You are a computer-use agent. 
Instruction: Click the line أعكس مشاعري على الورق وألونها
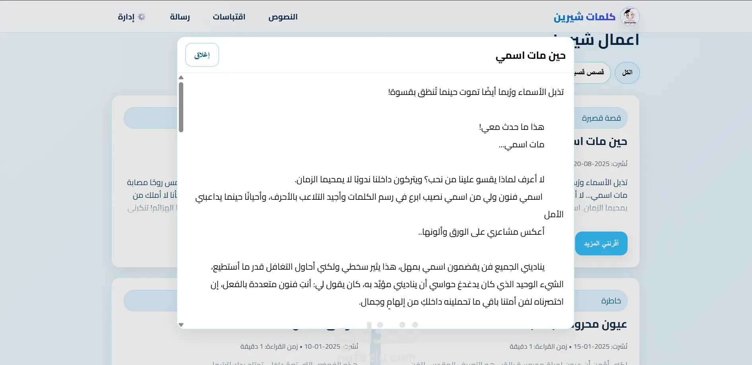pos(481,232)
